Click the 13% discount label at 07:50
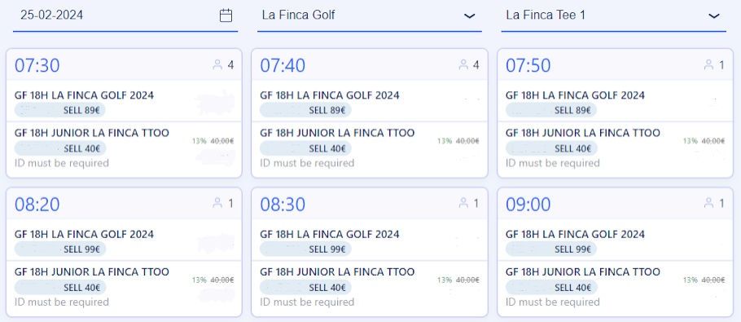Viewport: 741px width, 322px height. (x=690, y=141)
